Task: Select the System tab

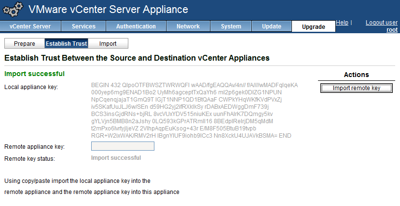Action: pyautogui.click(x=231, y=26)
